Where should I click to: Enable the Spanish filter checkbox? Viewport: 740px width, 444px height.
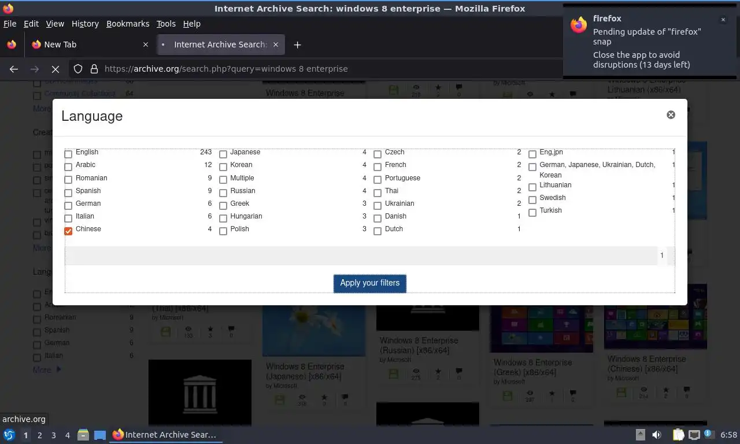point(68,193)
